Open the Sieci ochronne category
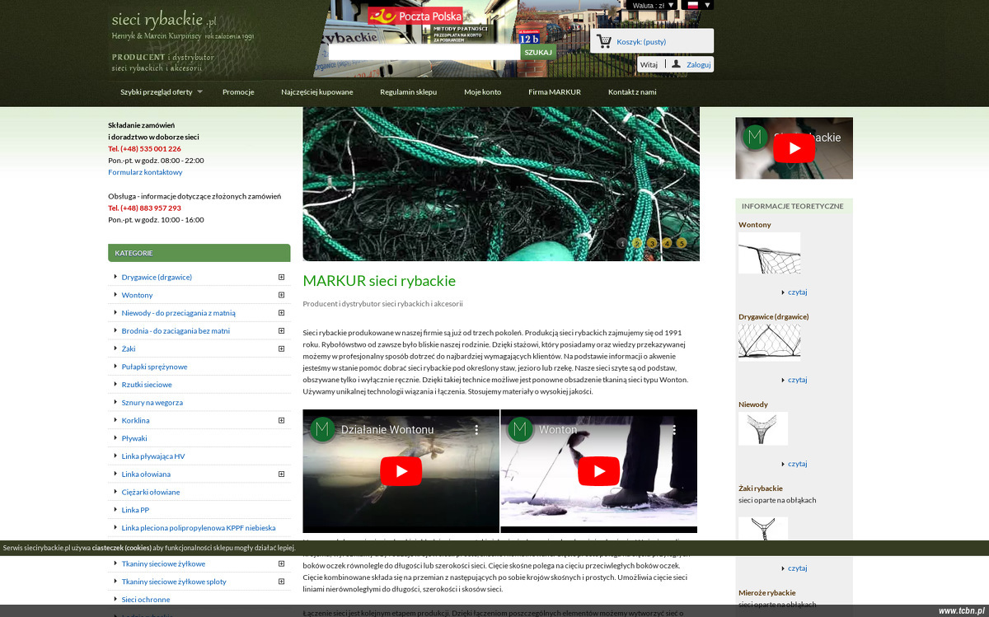The image size is (989, 617). tap(146, 600)
